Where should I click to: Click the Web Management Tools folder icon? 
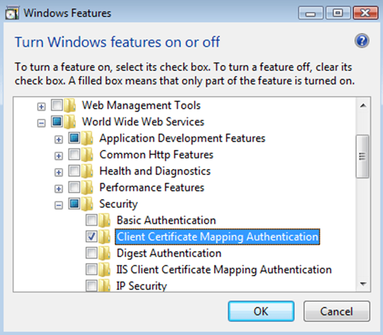pos(70,105)
